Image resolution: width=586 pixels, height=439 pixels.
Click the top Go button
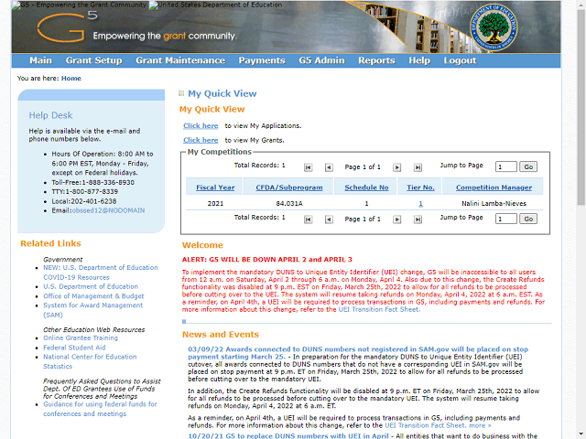[528, 166]
